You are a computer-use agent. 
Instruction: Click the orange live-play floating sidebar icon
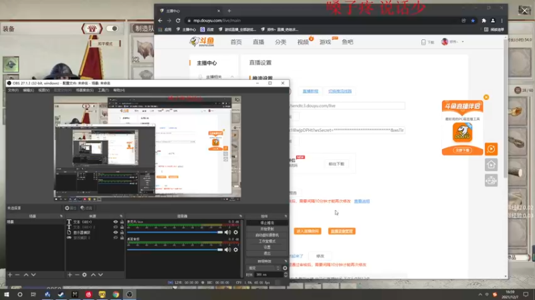pyautogui.click(x=492, y=149)
